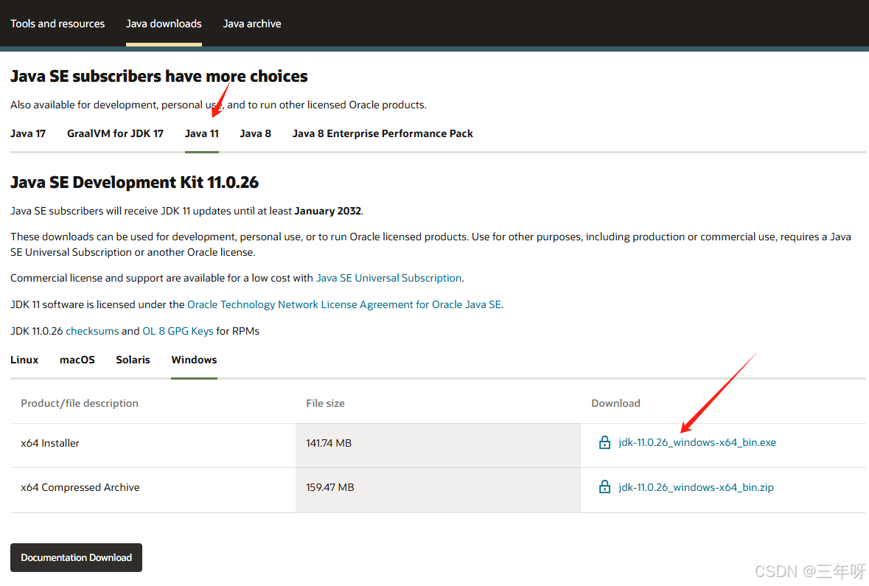Select the Java downloads tab
The width and height of the screenshot is (869, 586).
pos(164,24)
